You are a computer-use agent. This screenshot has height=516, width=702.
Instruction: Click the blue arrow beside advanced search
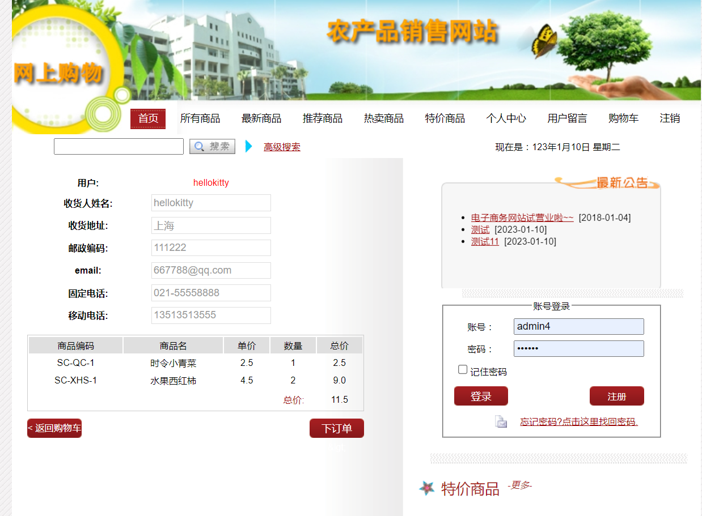248,146
